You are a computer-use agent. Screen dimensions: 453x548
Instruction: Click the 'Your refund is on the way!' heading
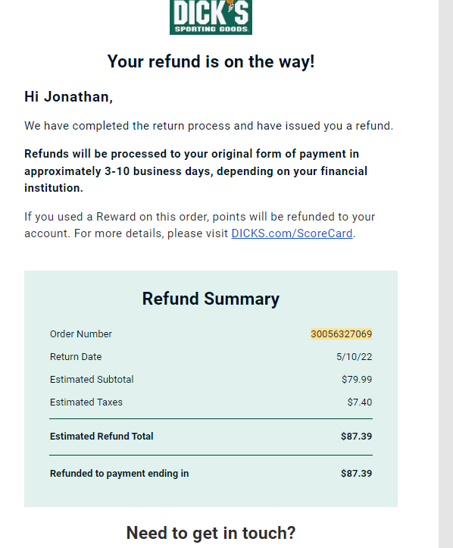coord(211,61)
